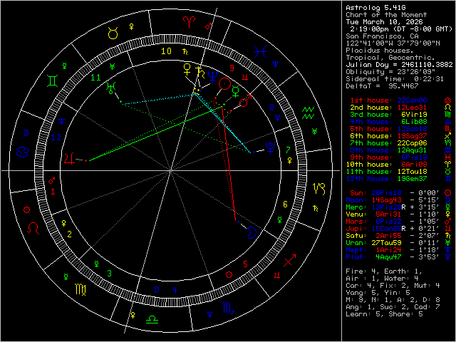Select the large green Mercury glyph inside the wheel
The width and height of the screenshot is (456, 342).
point(236,91)
